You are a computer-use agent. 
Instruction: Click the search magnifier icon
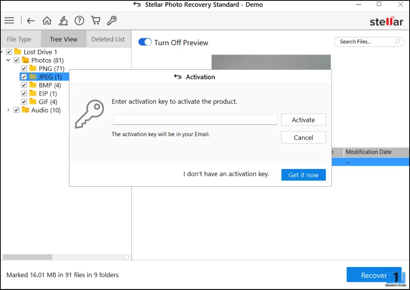pos(397,42)
